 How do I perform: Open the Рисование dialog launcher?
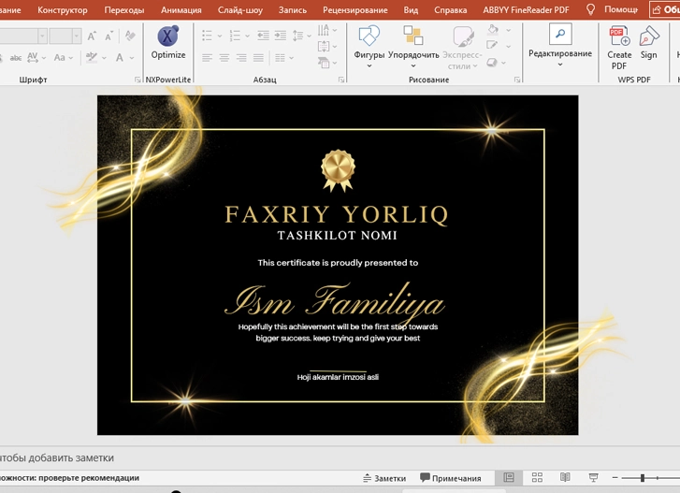pyautogui.click(x=517, y=80)
